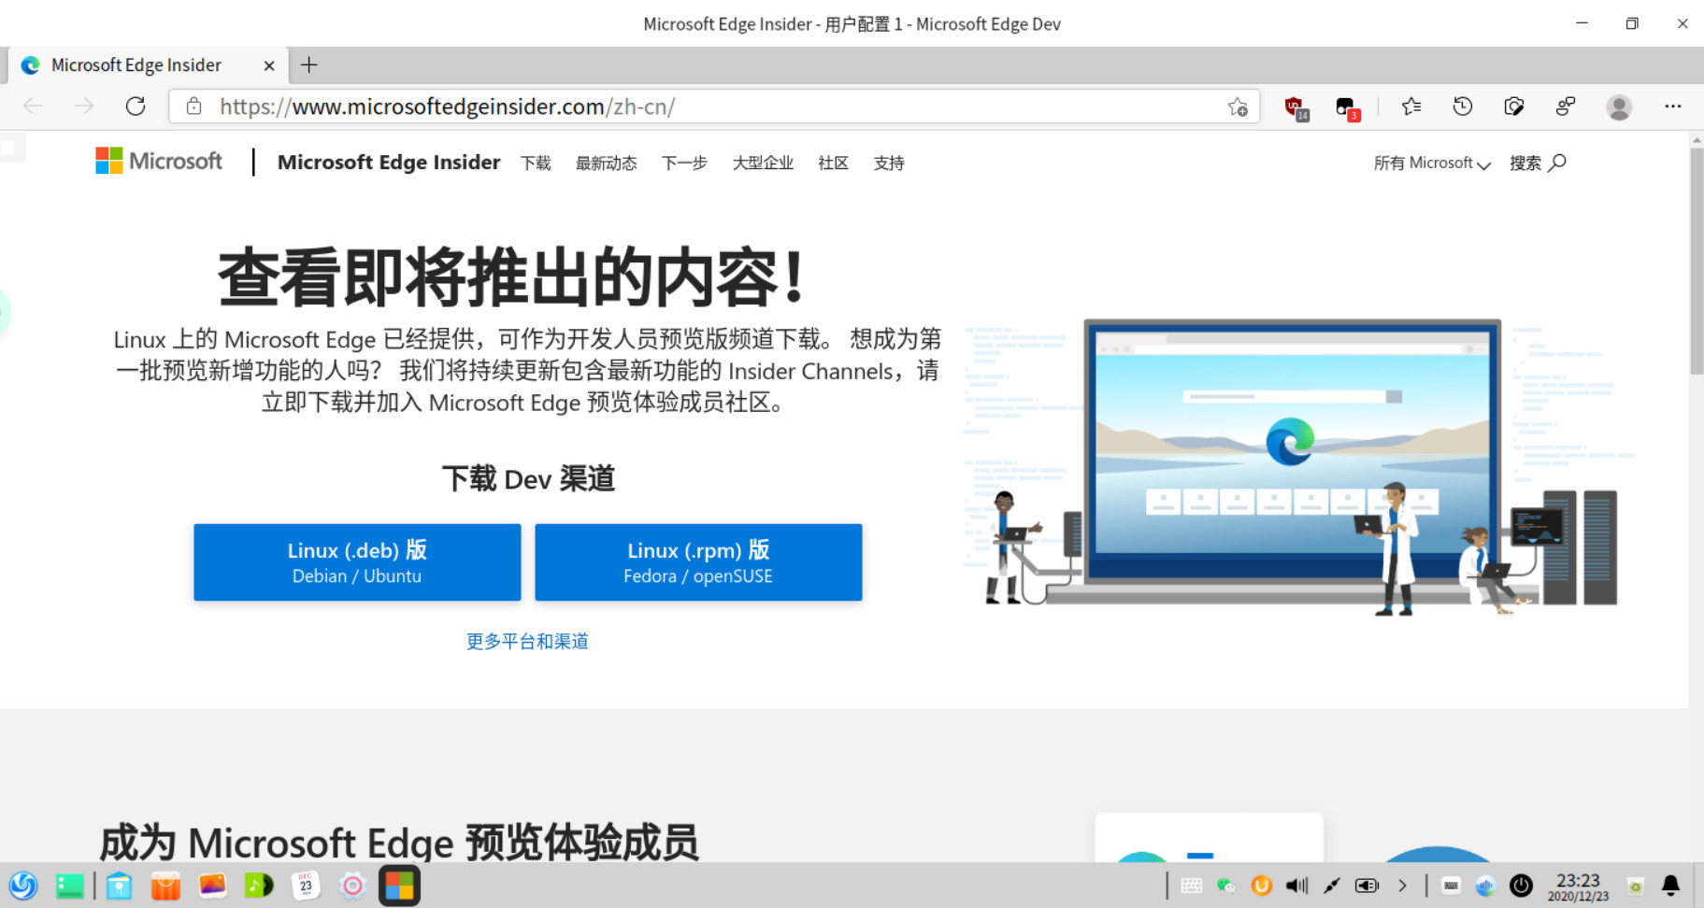The height and width of the screenshot is (908, 1704).
Task: Open the notification bell icon
Action: 1670,886
